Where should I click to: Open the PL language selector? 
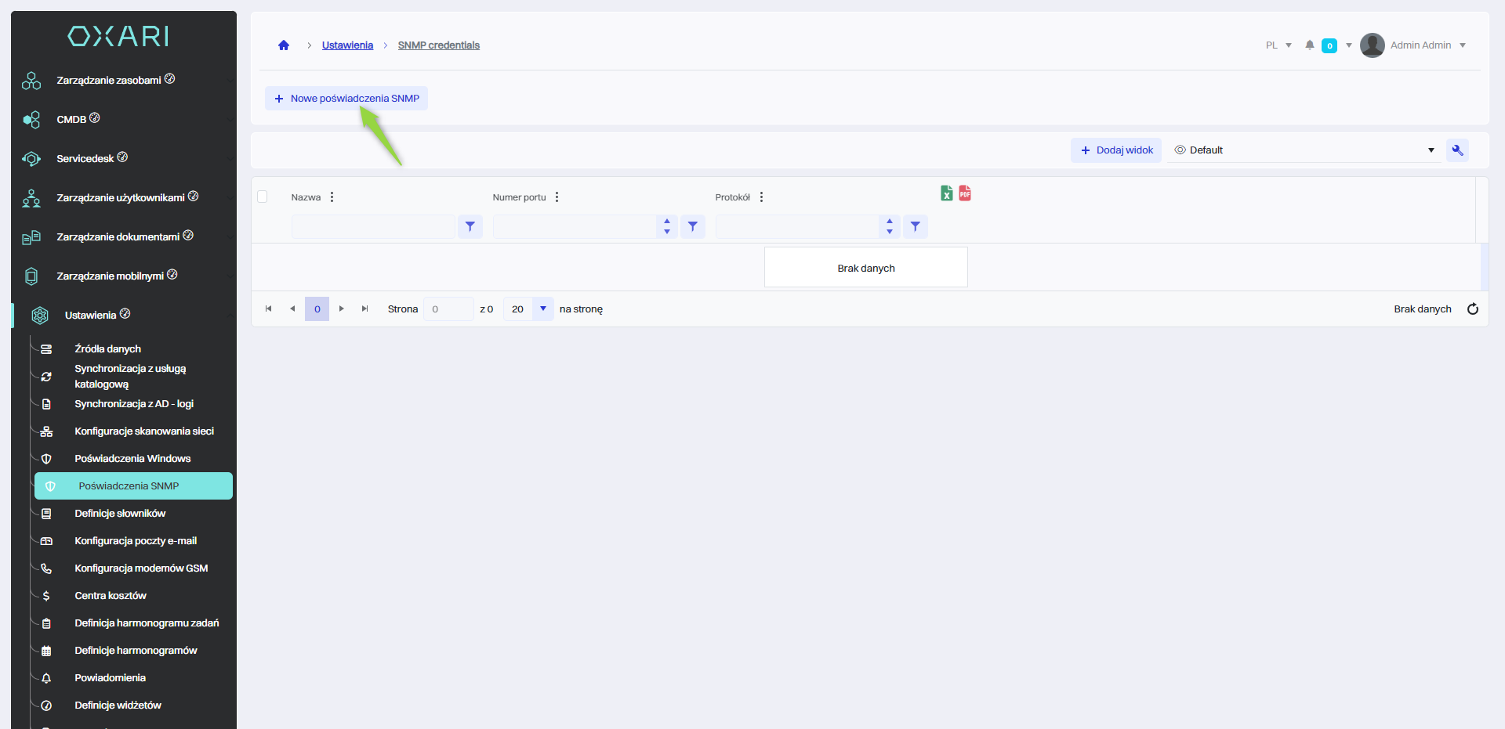[x=1278, y=45]
